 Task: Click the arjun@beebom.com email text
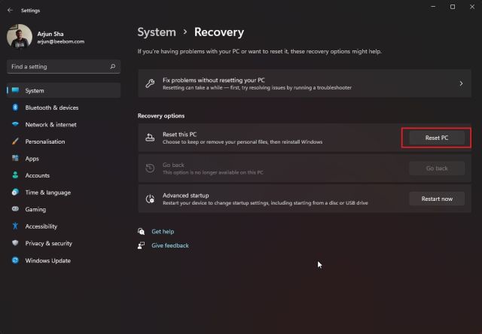click(x=60, y=41)
